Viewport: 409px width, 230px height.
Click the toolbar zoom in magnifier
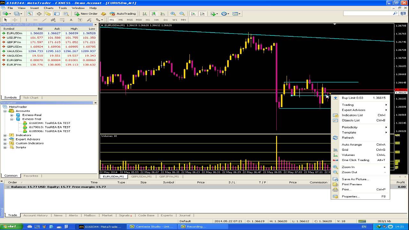[x=173, y=14]
